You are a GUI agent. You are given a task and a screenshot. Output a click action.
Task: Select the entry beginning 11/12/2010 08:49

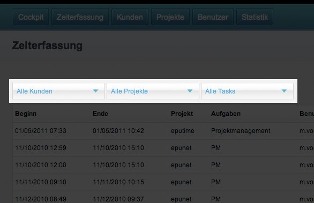(163, 197)
